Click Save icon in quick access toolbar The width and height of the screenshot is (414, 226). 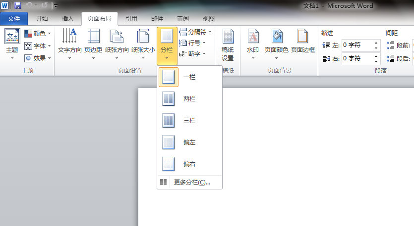coord(18,5)
